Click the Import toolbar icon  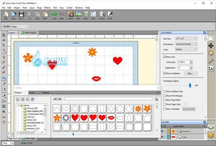point(71,14)
